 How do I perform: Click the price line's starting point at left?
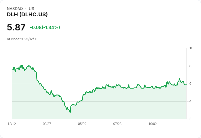12,70
